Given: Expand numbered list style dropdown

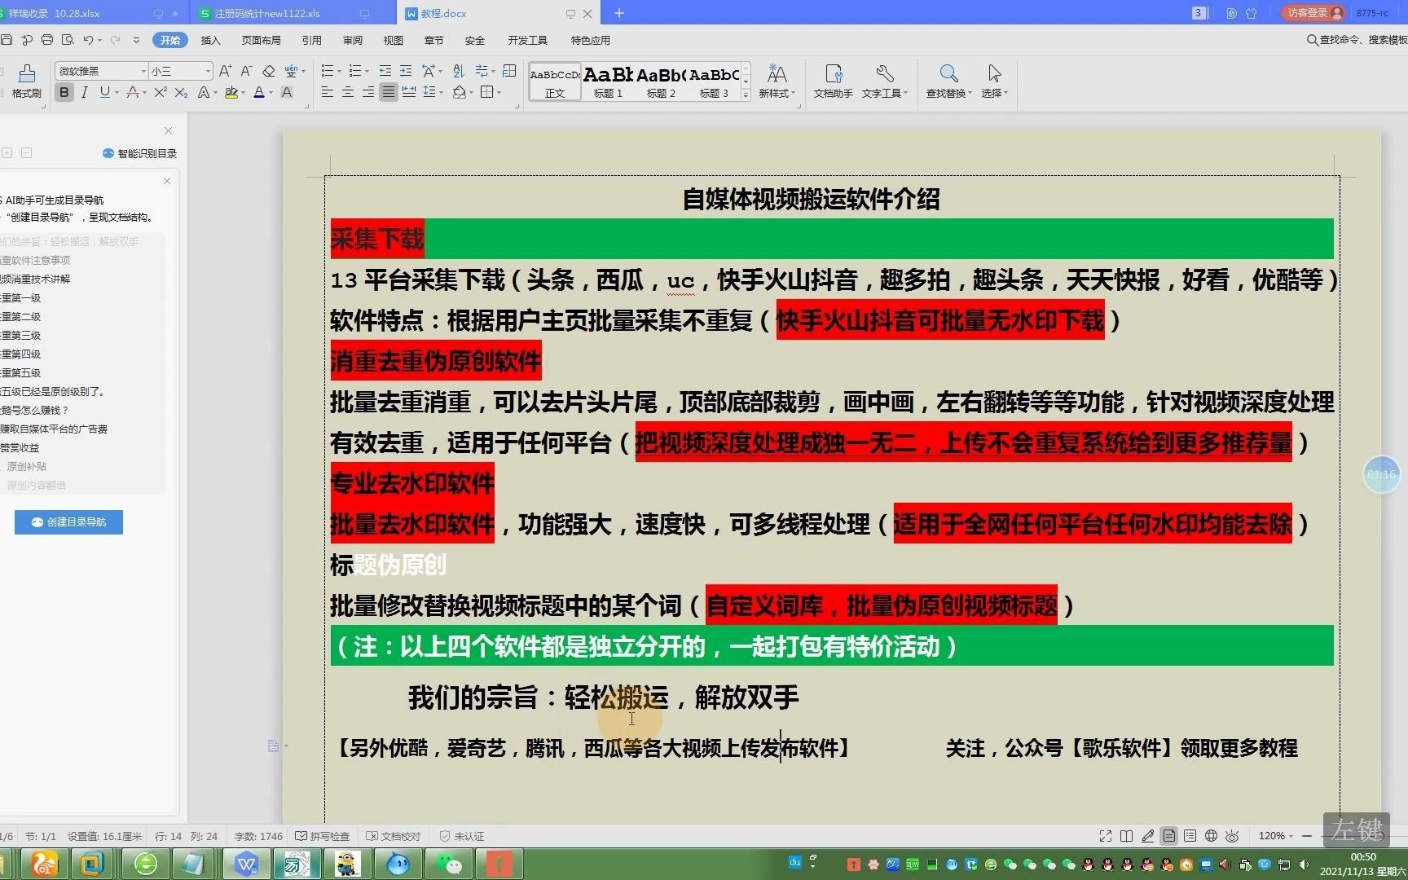Looking at the screenshot, I should (x=367, y=72).
